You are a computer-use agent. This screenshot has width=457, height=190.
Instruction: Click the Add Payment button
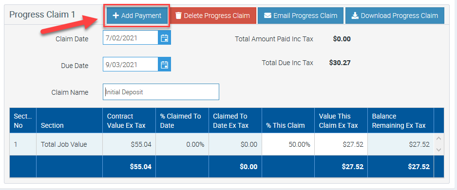pyautogui.click(x=137, y=16)
